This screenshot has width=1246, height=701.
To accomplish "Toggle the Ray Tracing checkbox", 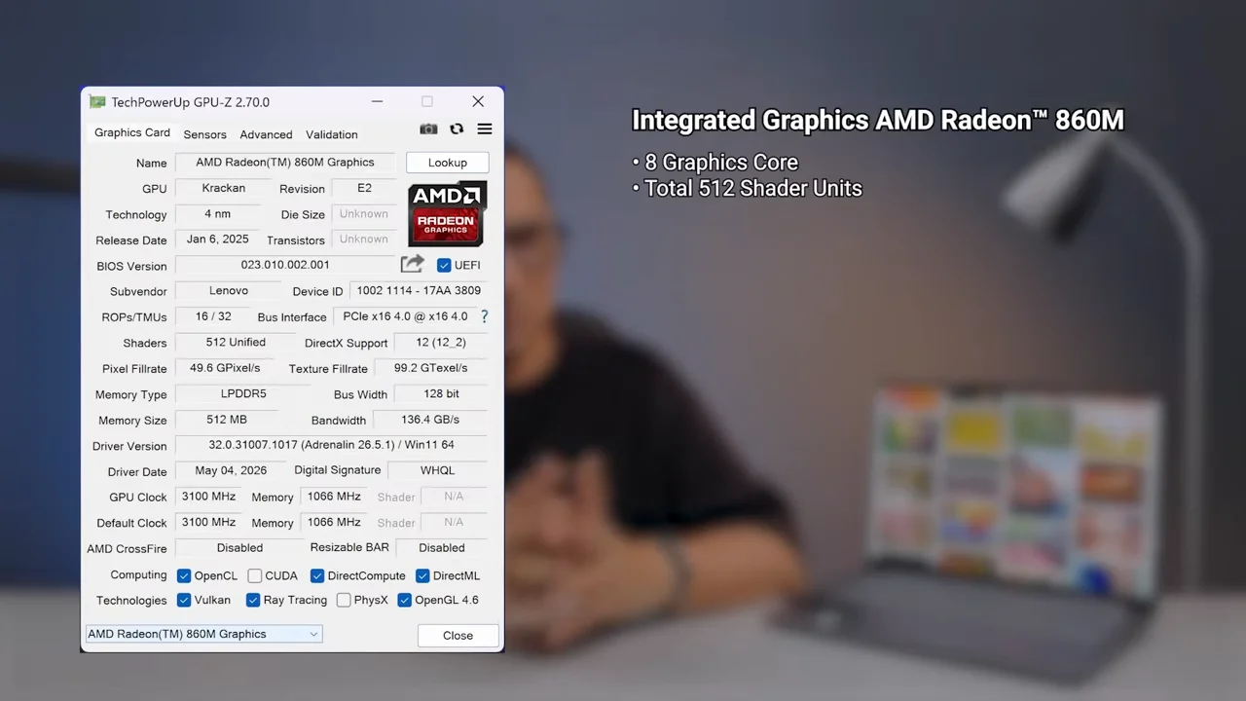I will 253,600.
